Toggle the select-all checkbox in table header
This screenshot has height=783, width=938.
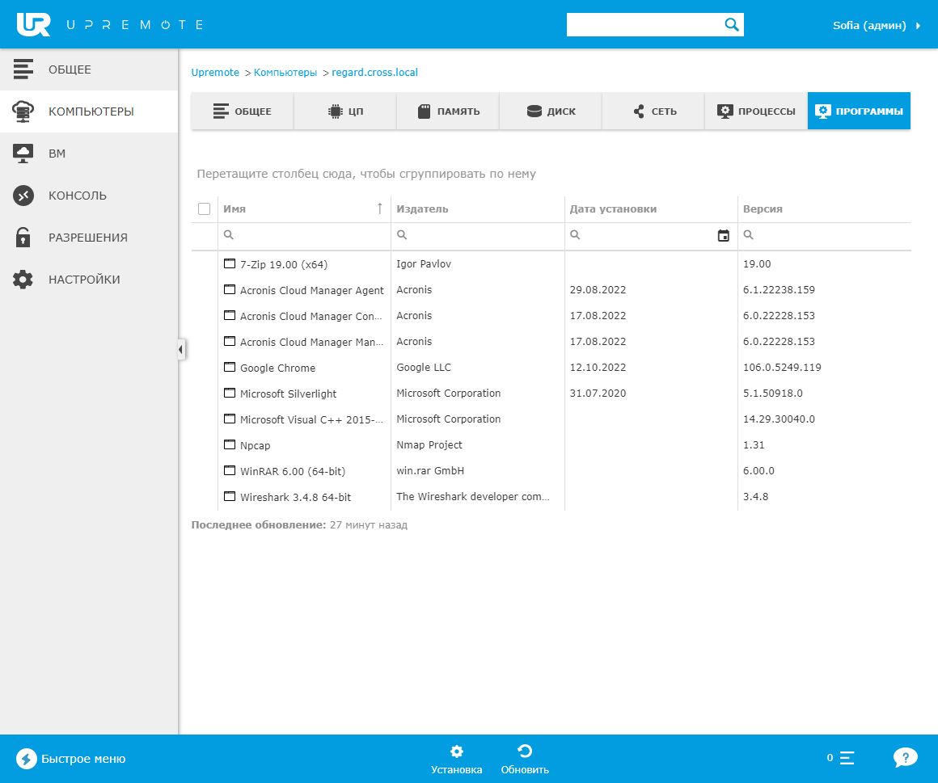point(204,208)
